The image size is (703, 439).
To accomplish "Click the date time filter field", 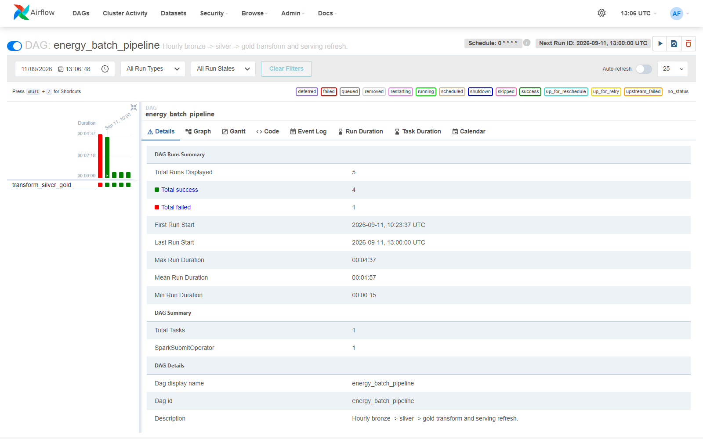I will point(65,69).
